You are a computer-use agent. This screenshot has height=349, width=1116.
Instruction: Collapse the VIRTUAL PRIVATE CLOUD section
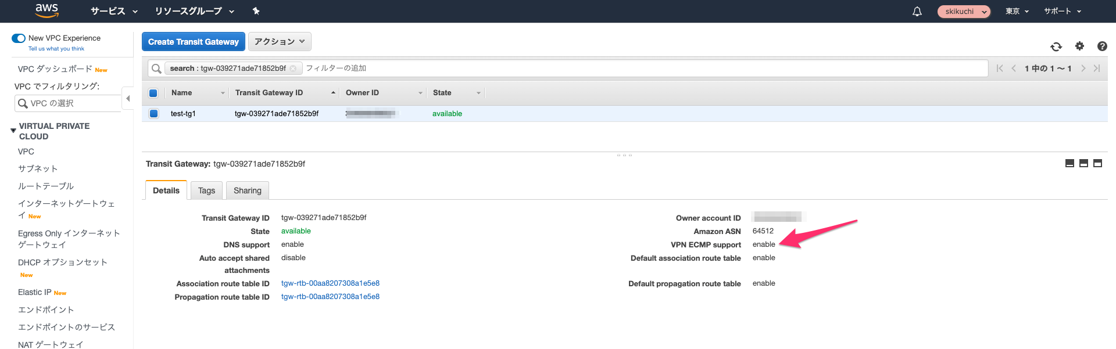point(13,131)
